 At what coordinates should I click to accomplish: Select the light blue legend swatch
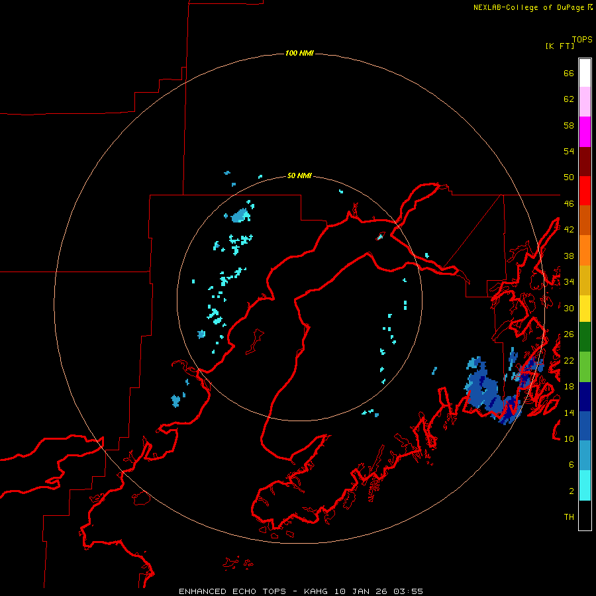[x=585, y=456]
